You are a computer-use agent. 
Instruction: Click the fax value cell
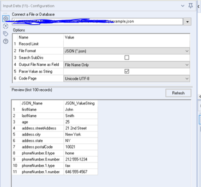[x=81, y=165]
